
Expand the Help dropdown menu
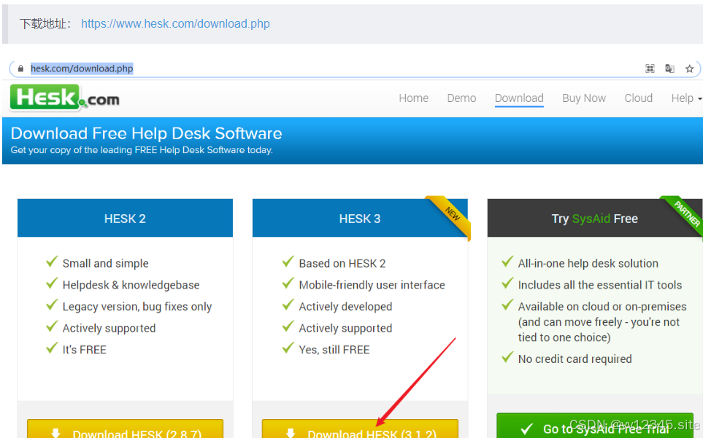686,98
